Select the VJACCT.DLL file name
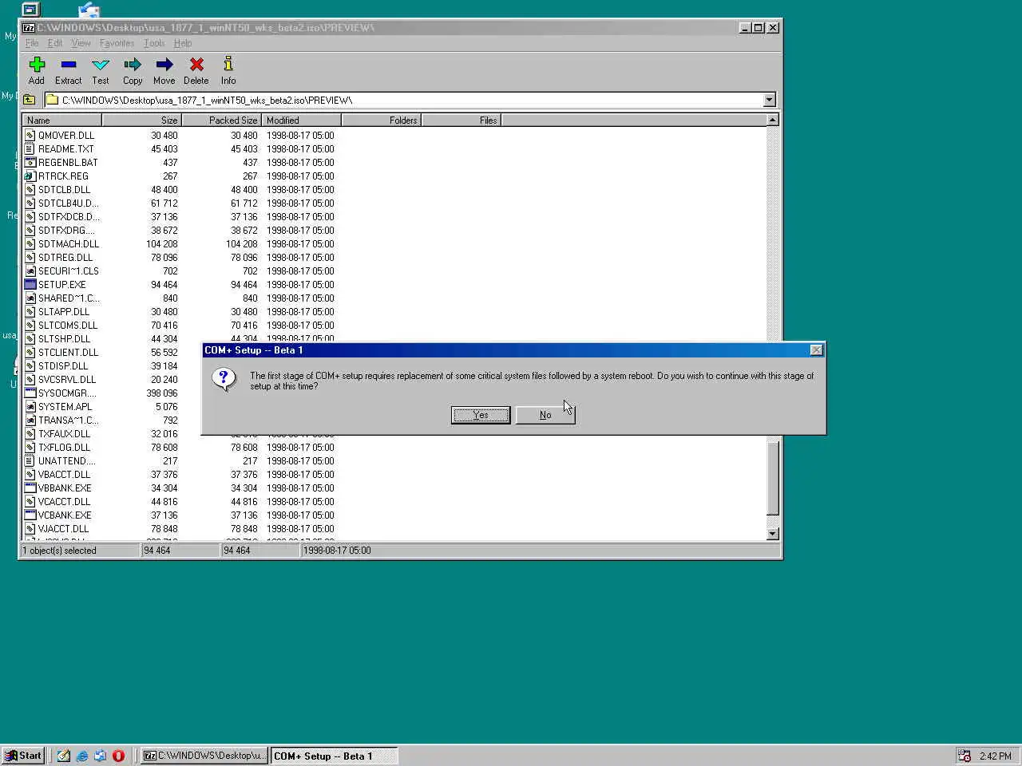1022x766 pixels. [x=64, y=529]
